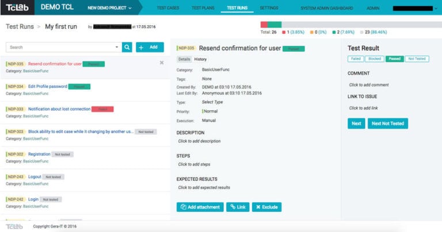Click to add link field
442x232 pixels.
(x=363, y=108)
